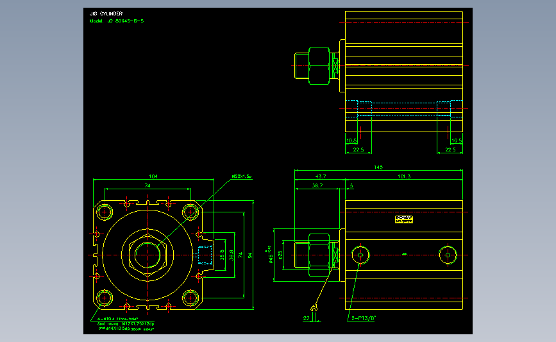Click the '38.7' dimension text
This screenshot has height=342, width=556.
pyautogui.click(x=317, y=185)
